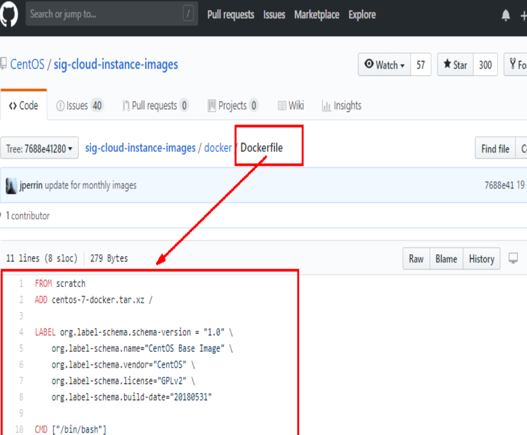Click the '279 Bytes' file size text
527x435 pixels.
click(x=109, y=259)
